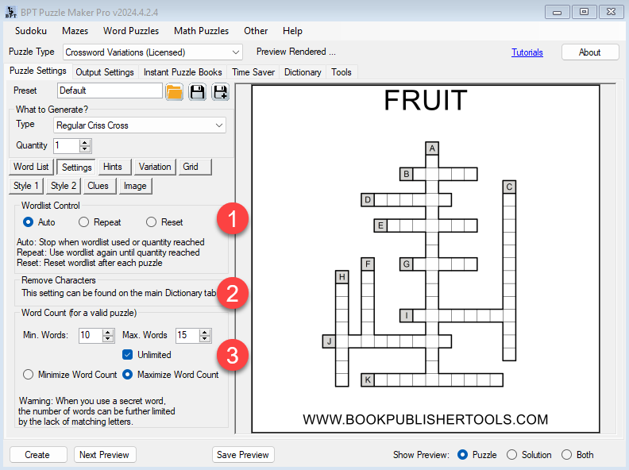Click the save preset floppy disk icon
629x470 pixels.
(197, 91)
